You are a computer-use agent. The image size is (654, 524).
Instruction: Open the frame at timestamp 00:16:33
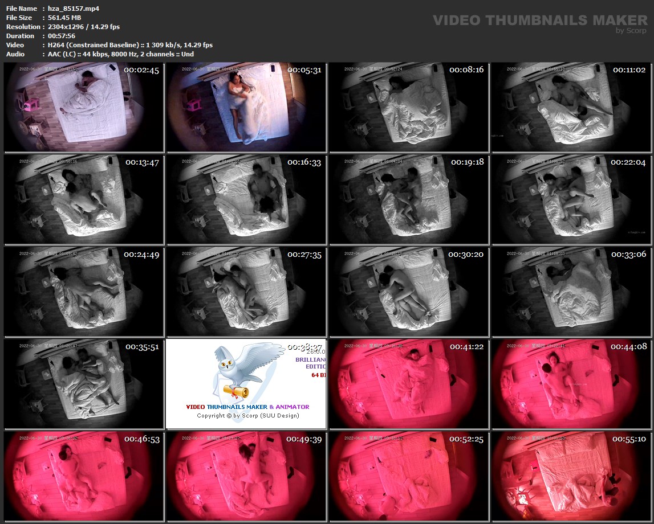coord(246,199)
